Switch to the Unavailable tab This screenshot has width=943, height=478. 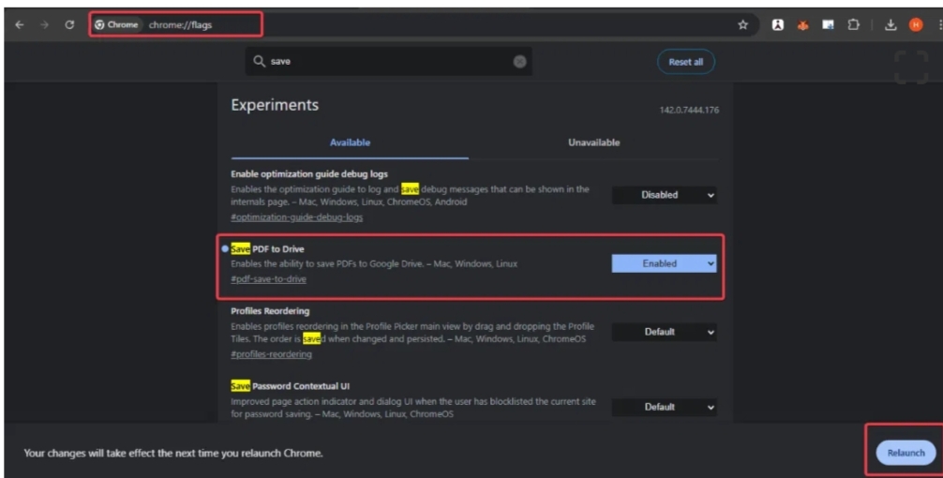tap(593, 142)
